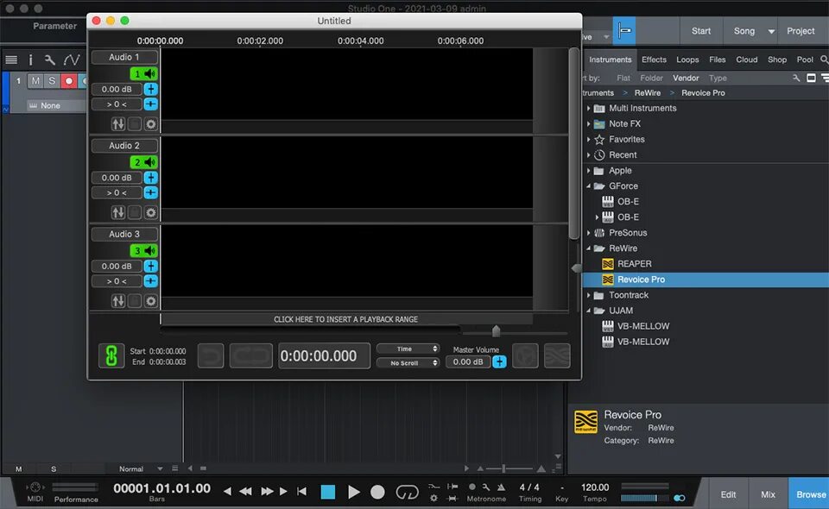Mute track 1 with M button
This screenshot has height=509, width=829.
coord(35,81)
